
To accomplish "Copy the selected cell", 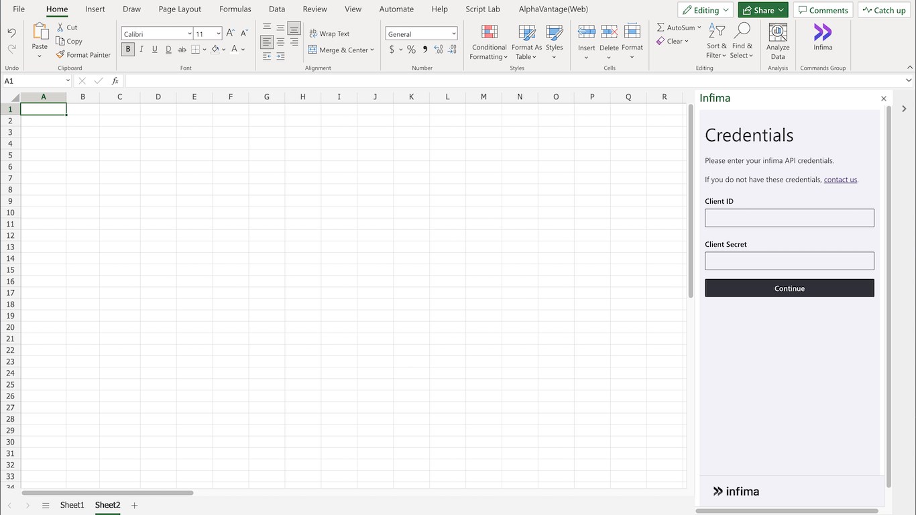I will coord(69,41).
